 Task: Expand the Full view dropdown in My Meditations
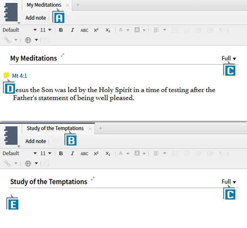[x=229, y=58]
